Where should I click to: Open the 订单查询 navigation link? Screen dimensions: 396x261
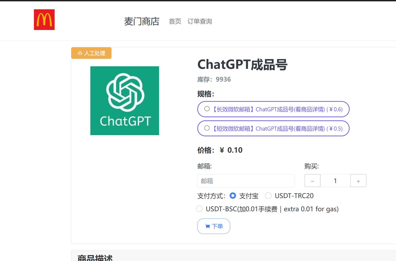pyautogui.click(x=200, y=21)
